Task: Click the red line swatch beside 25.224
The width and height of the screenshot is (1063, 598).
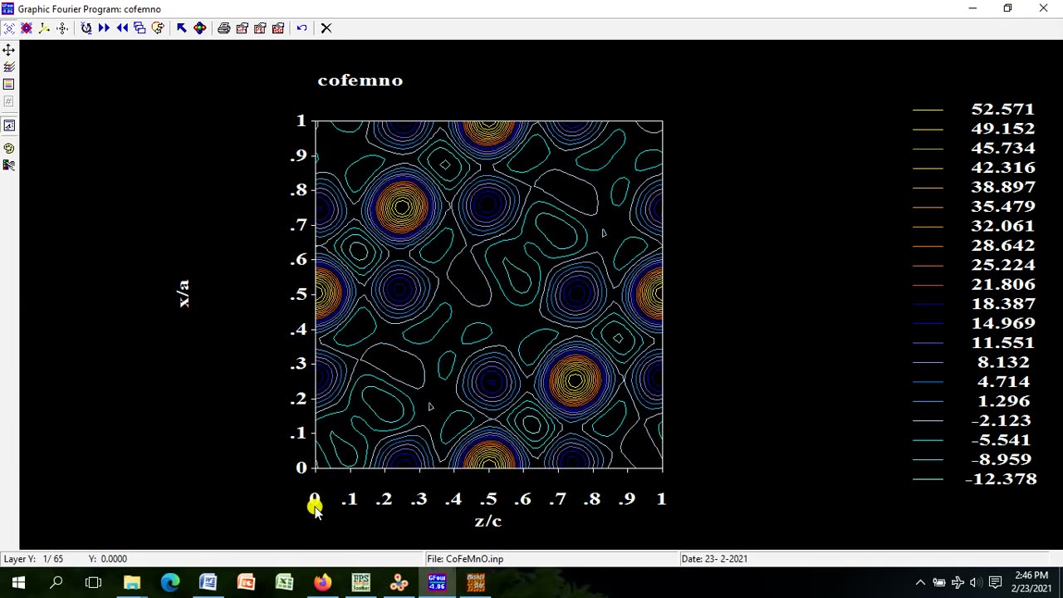Action: [928, 265]
